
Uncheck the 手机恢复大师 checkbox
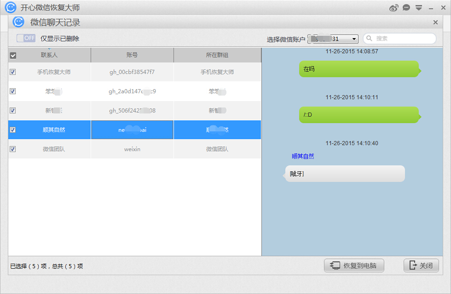pyautogui.click(x=12, y=72)
